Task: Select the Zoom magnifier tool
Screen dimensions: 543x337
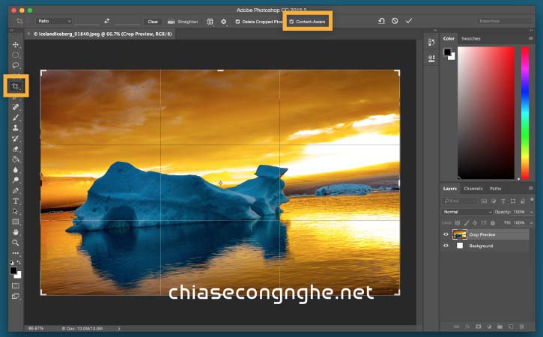Action: click(x=16, y=243)
